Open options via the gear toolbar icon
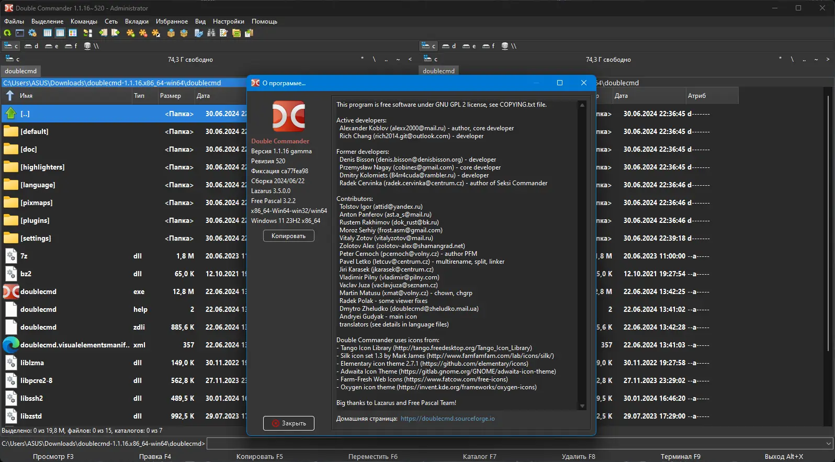 pos(32,33)
